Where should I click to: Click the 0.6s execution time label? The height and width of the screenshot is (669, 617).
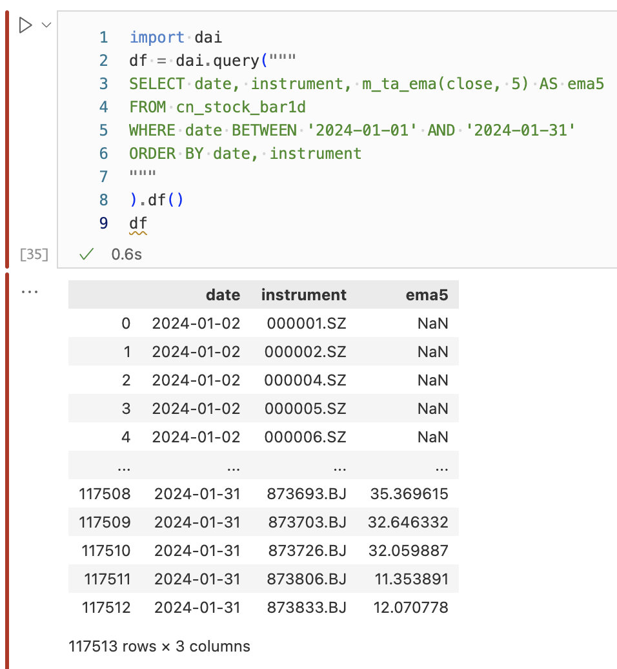point(126,254)
